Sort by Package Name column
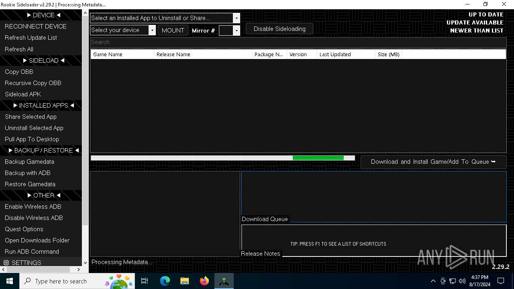514x289 pixels. pos(269,54)
